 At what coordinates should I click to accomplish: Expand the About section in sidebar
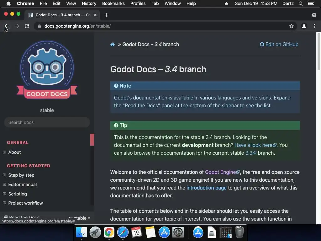pos(4,152)
